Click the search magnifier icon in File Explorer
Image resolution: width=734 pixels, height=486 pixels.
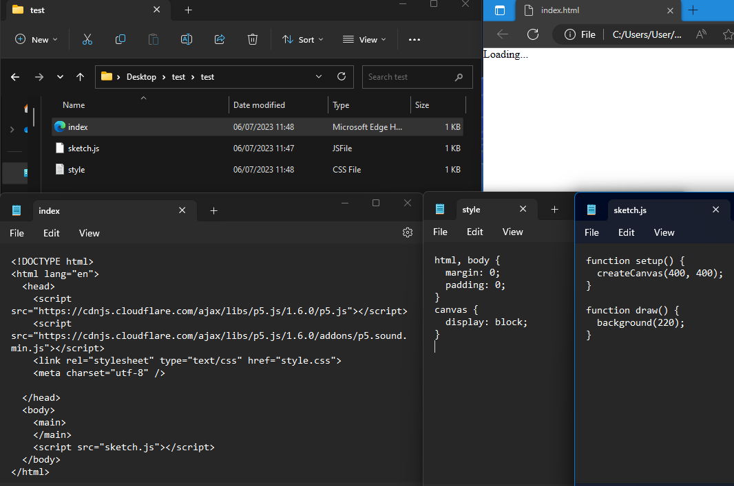click(x=459, y=77)
